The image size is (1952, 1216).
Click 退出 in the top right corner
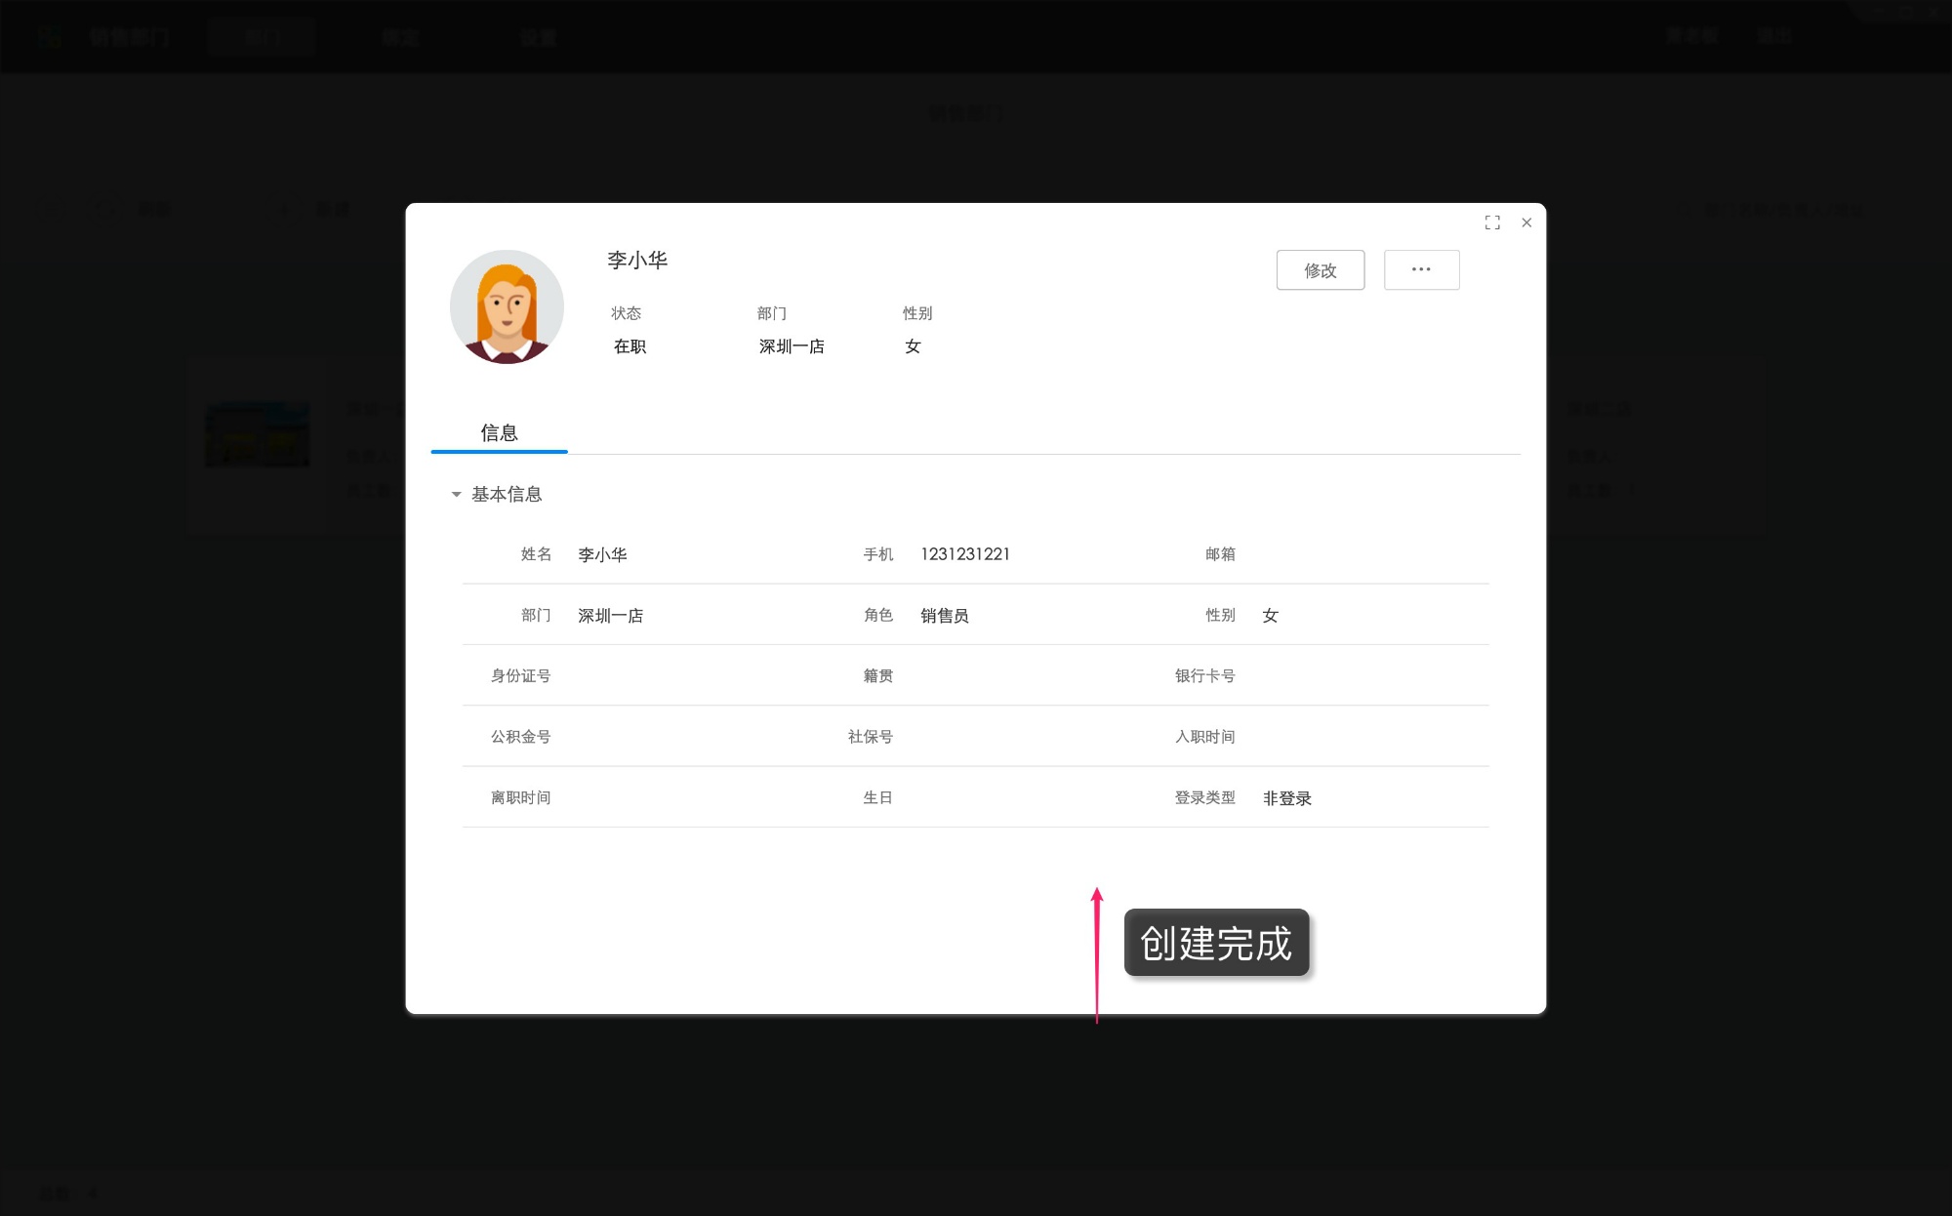click(x=1776, y=36)
